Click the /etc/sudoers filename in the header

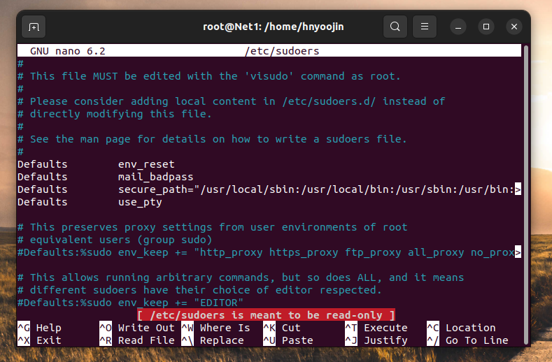[x=282, y=51]
